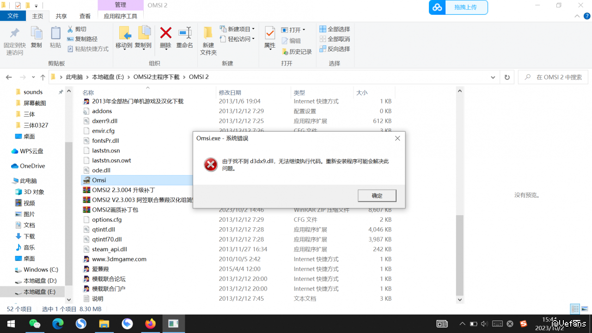
Task: Open 下载 in the navigation pane
Action: [x=29, y=236]
